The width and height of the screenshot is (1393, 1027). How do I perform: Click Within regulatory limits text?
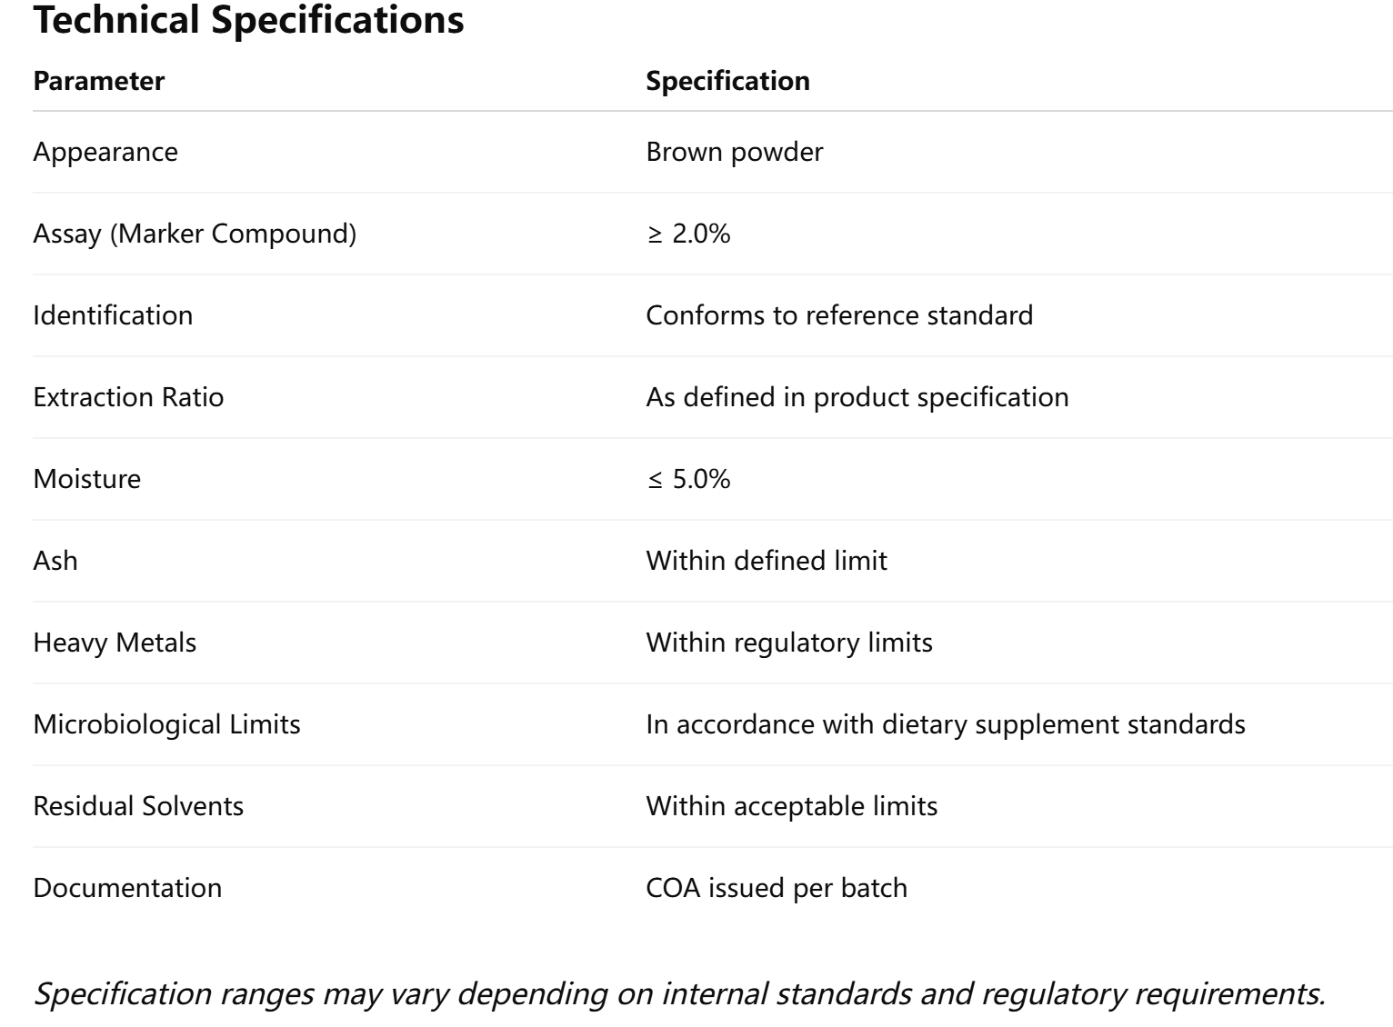point(789,643)
